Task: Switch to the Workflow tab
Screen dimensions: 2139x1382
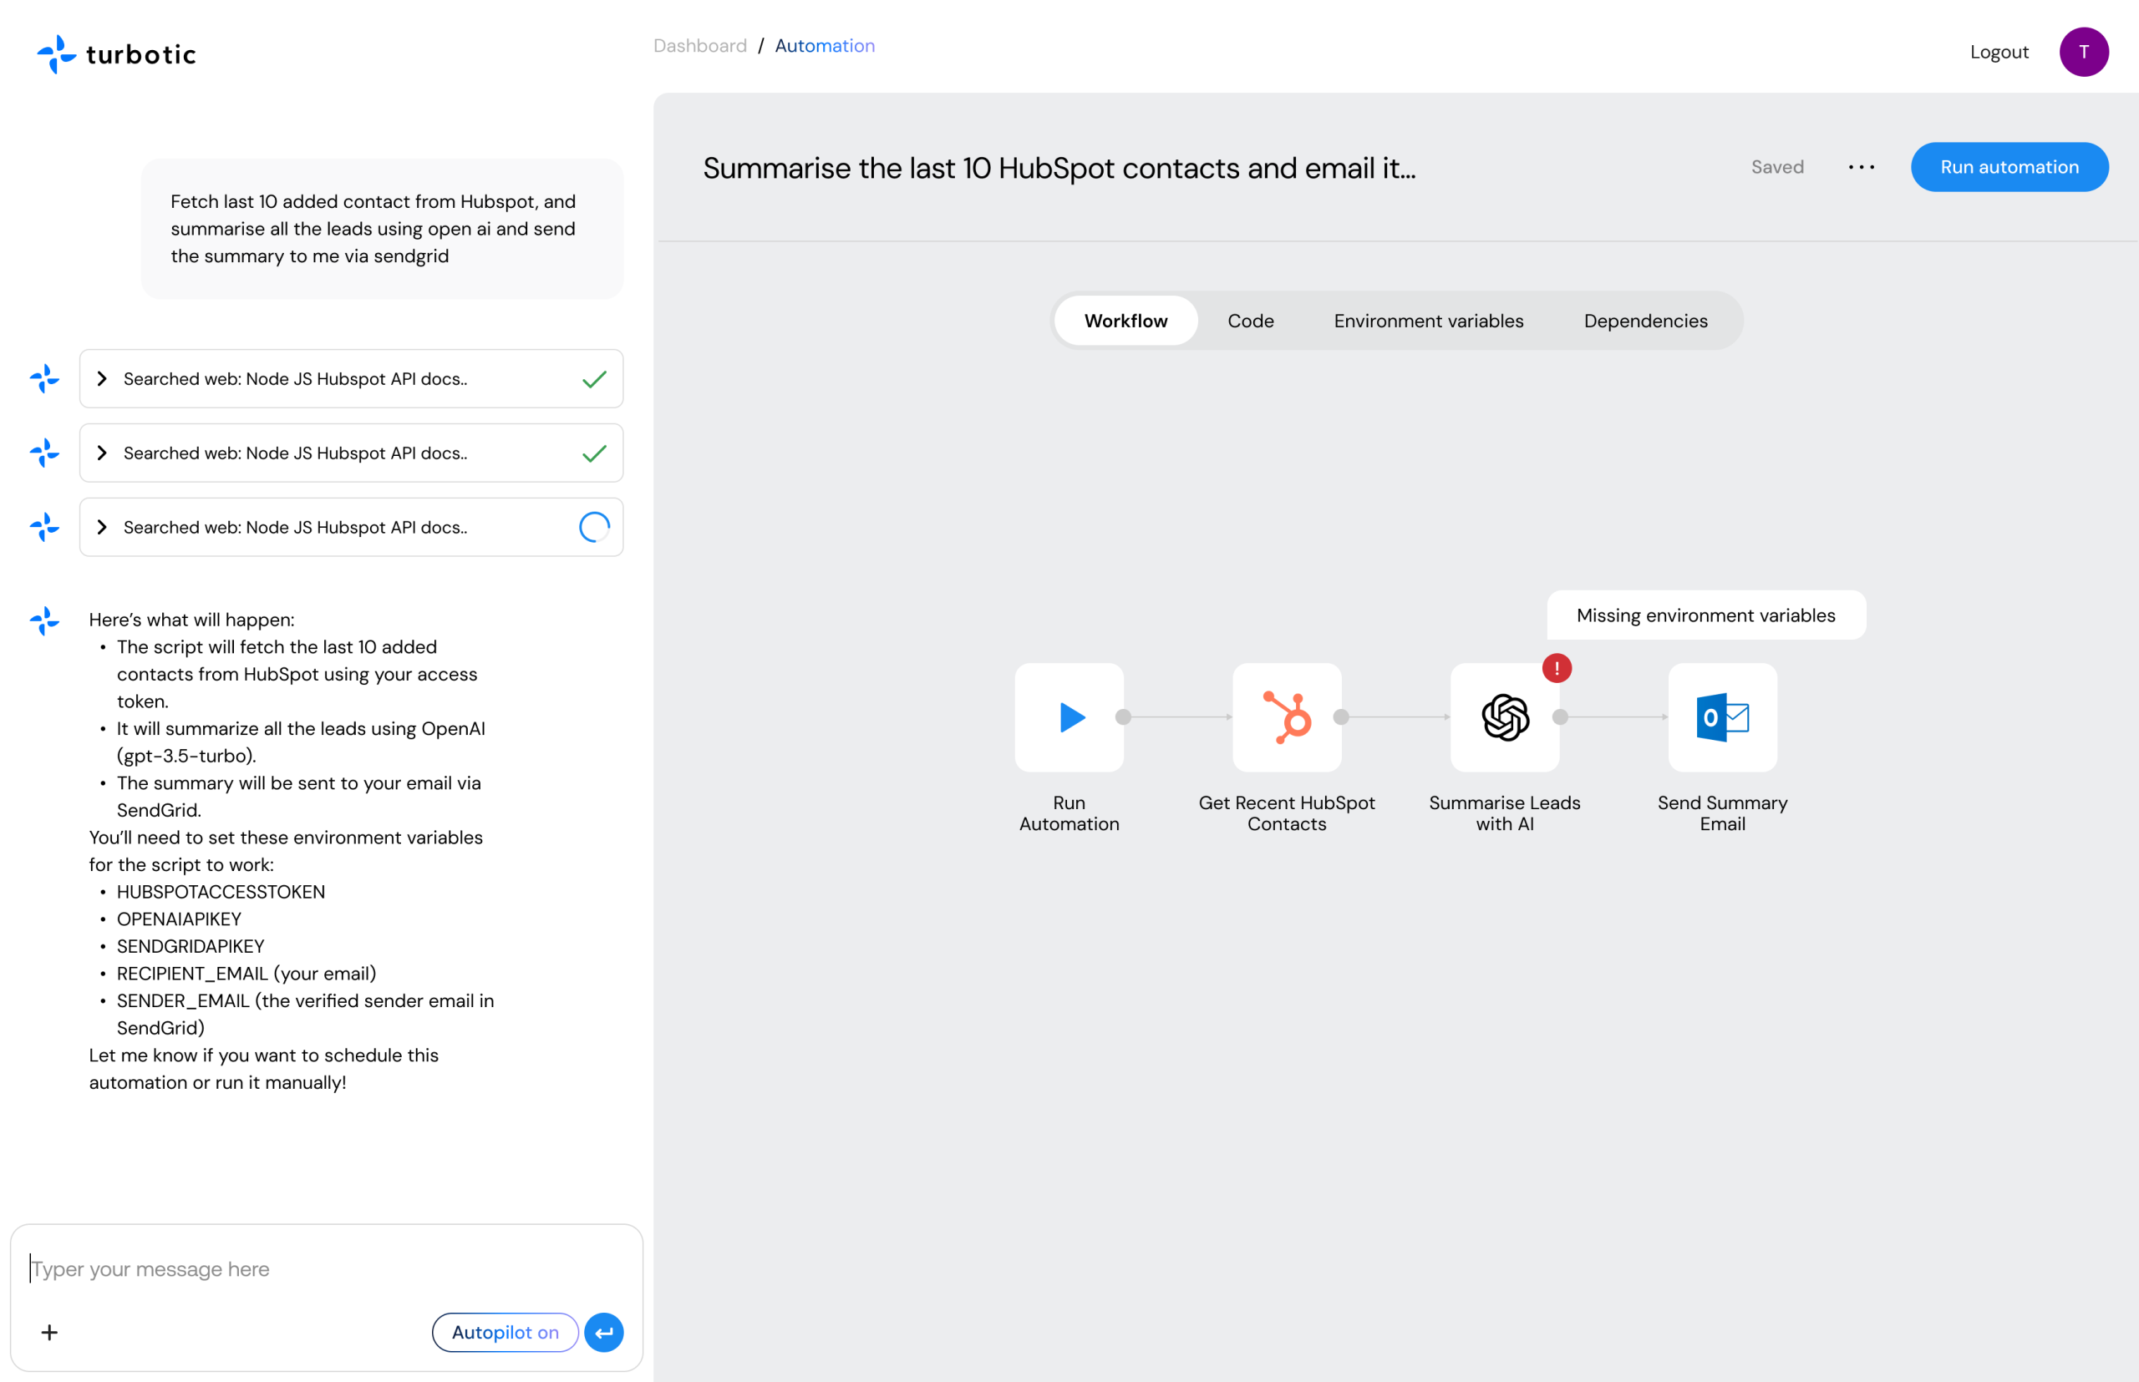Action: pos(1125,321)
